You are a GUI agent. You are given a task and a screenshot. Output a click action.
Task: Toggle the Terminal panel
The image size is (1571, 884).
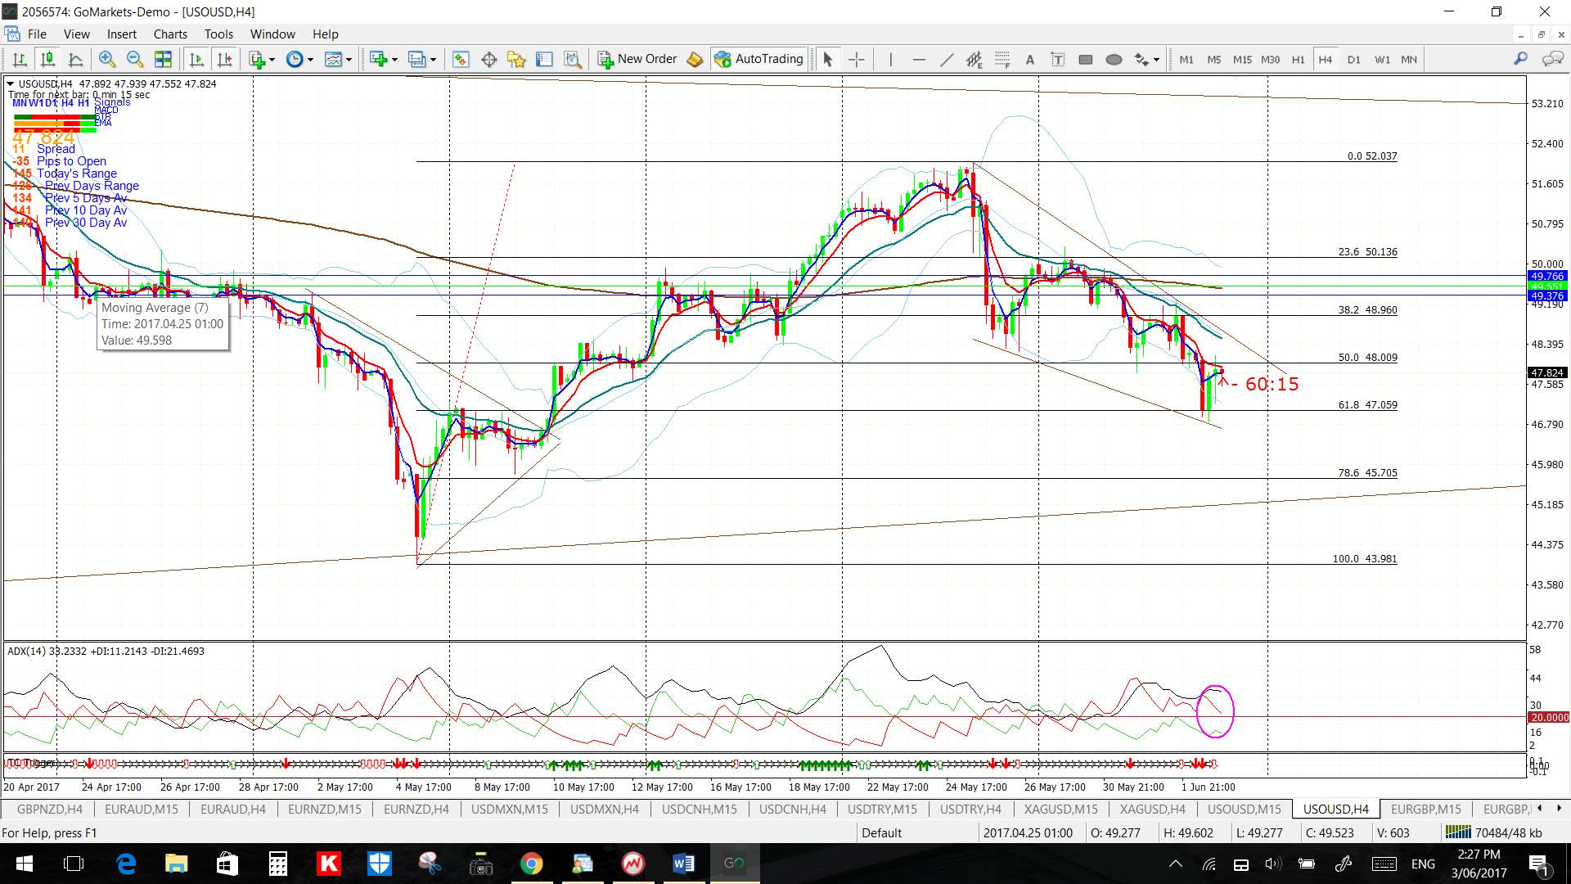pos(544,59)
